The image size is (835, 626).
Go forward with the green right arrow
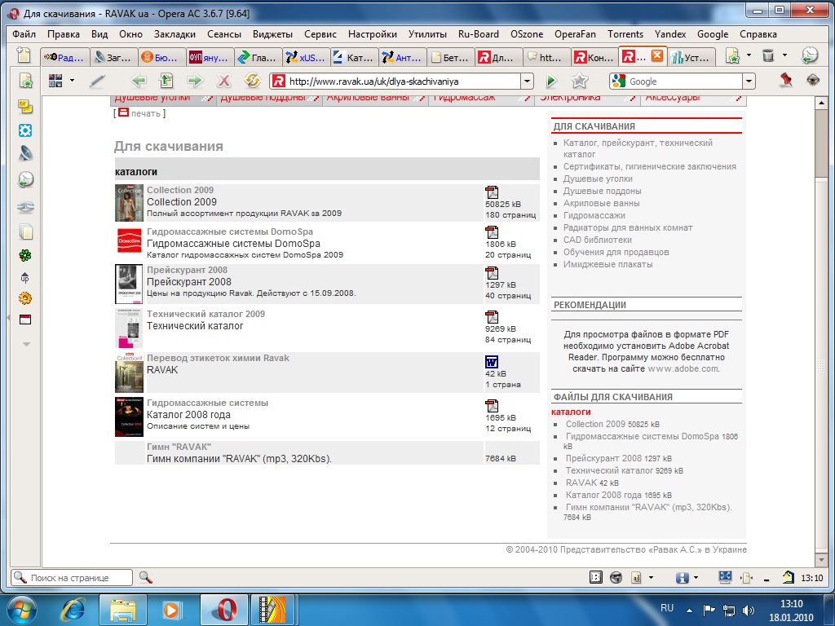click(195, 81)
